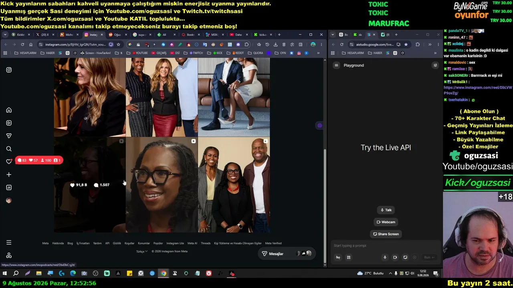Open Reels in Instagram sidebar

pyautogui.click(x=9, y=123)
